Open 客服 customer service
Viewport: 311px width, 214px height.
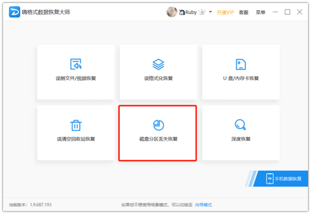click(x=244, y=12)
